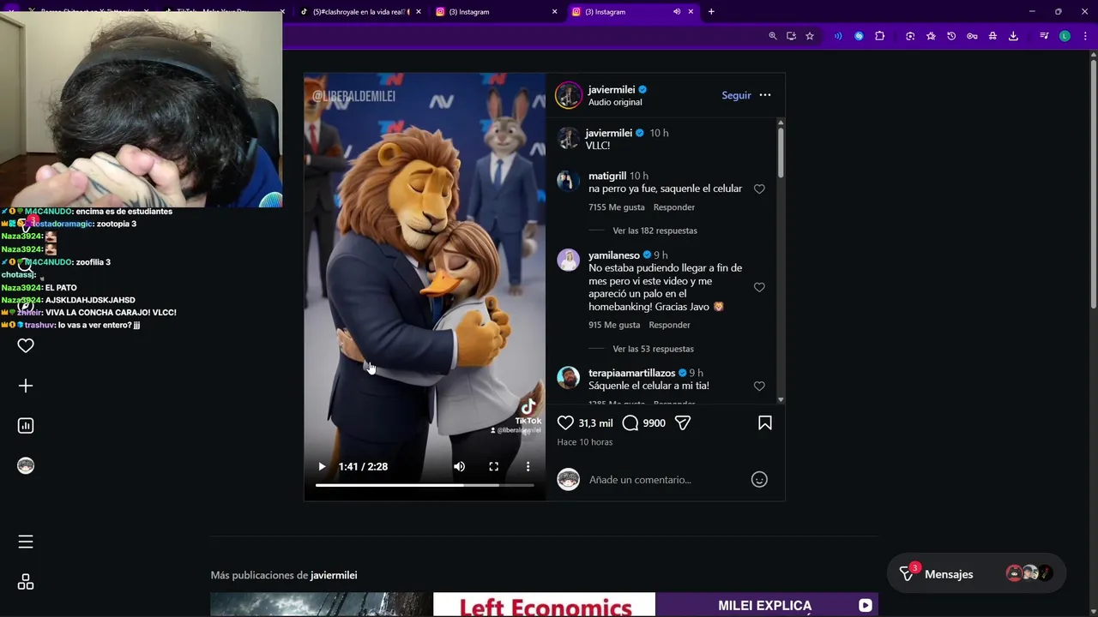The height and width of the screenshot is (617, 1098).
Task: Like yamilaneso's comment
Action: click(x=759, y=287)
